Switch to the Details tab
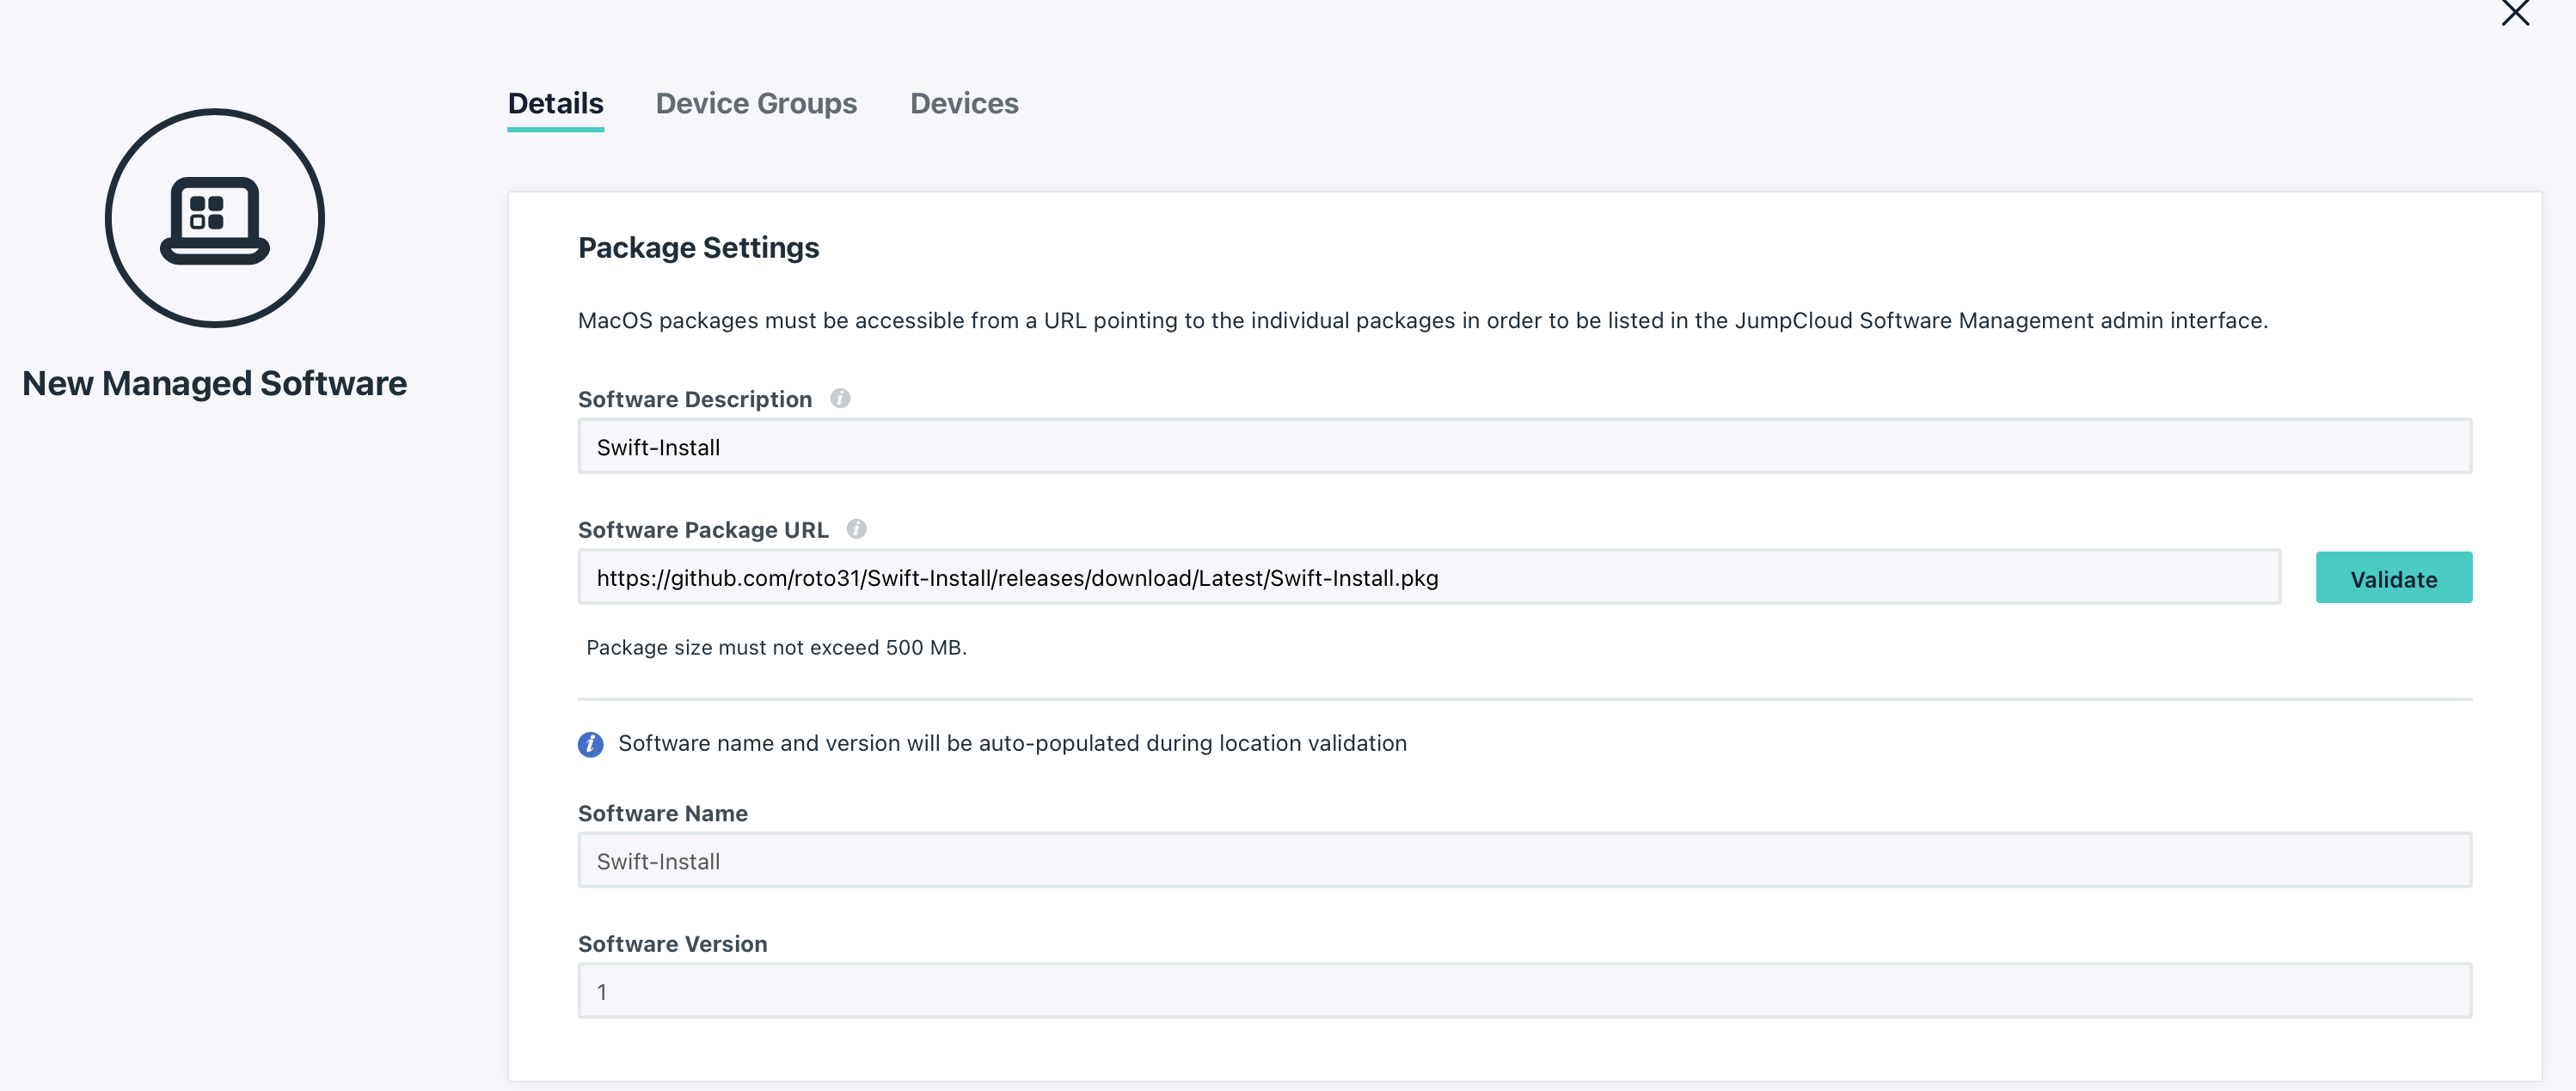Screen dimensions: 2576x1091 point(555,104)
